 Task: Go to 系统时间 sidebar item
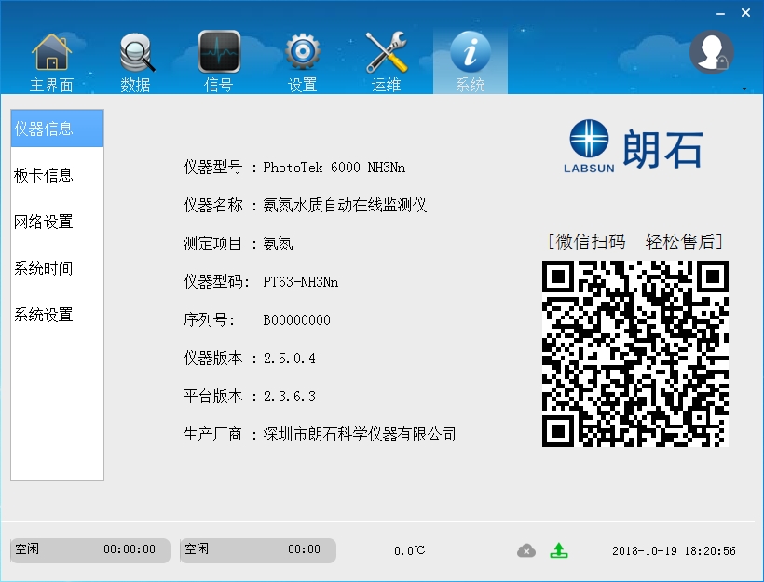57,268
